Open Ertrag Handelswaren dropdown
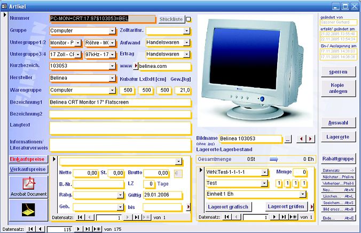The image size is (361, 233). 186,54
